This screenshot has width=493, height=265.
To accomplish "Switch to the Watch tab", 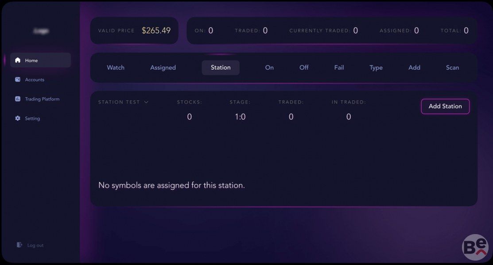I will coord(116,68).
